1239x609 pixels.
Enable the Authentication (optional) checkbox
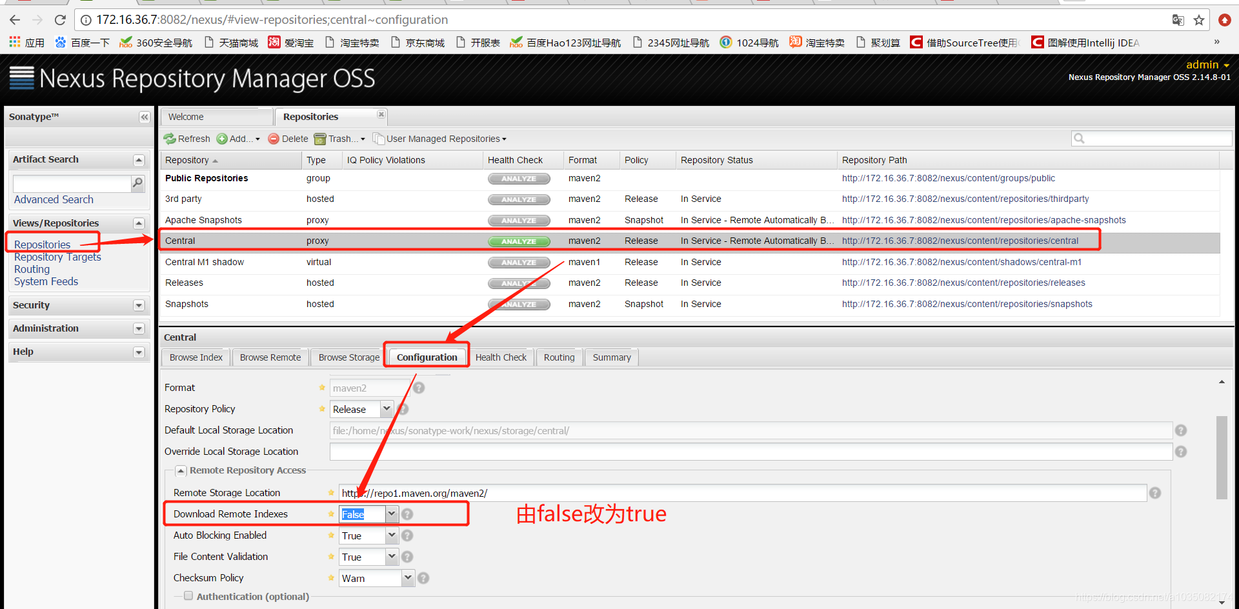click(x=188, y=595)
